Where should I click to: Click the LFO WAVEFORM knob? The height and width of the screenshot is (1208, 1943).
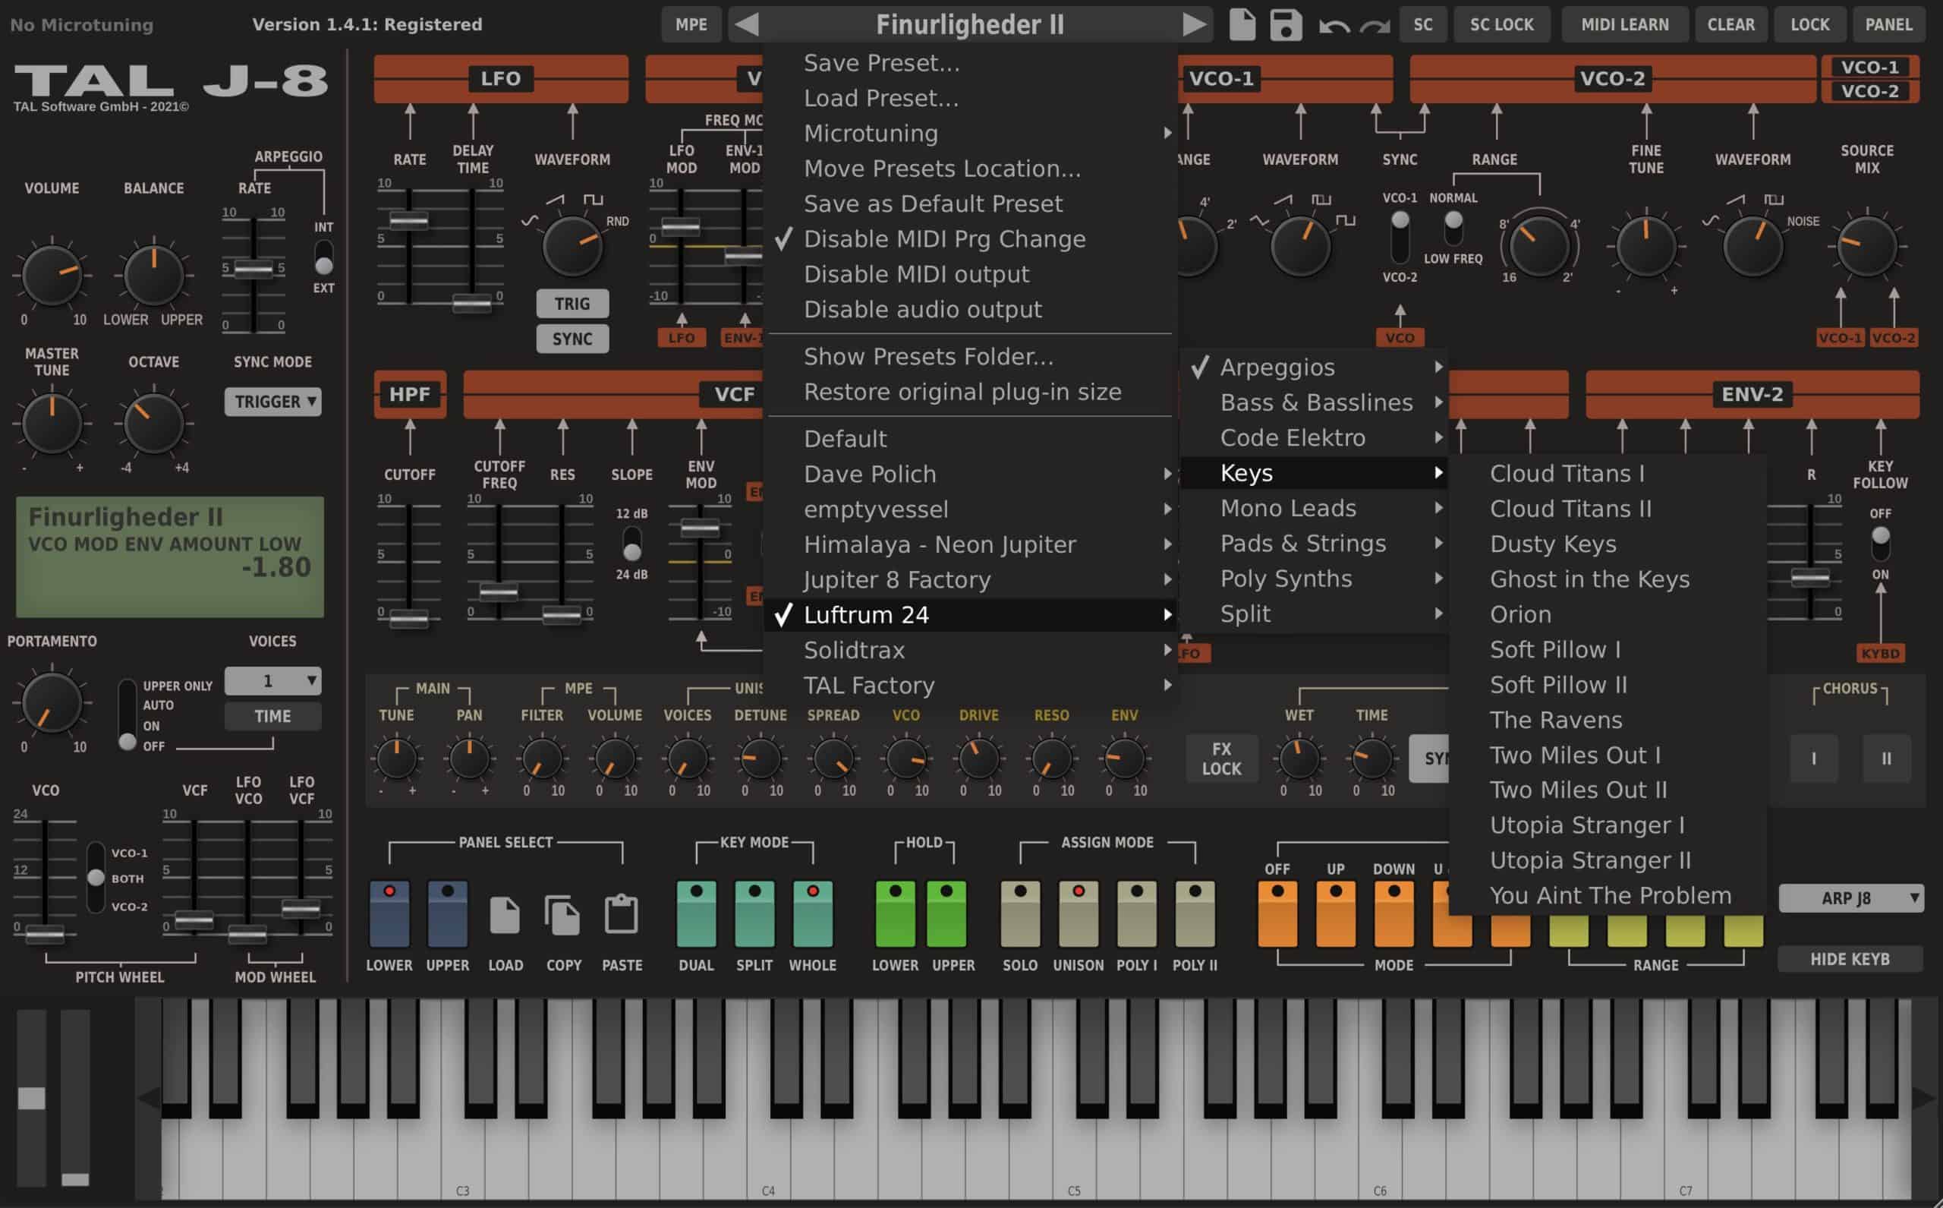[x=572, y=245]
